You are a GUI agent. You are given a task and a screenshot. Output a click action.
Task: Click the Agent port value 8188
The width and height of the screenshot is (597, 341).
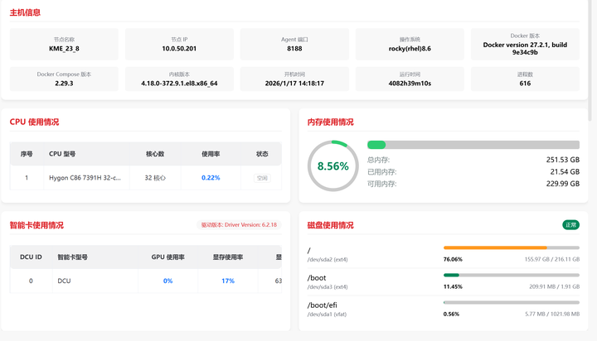click(294, 49)
